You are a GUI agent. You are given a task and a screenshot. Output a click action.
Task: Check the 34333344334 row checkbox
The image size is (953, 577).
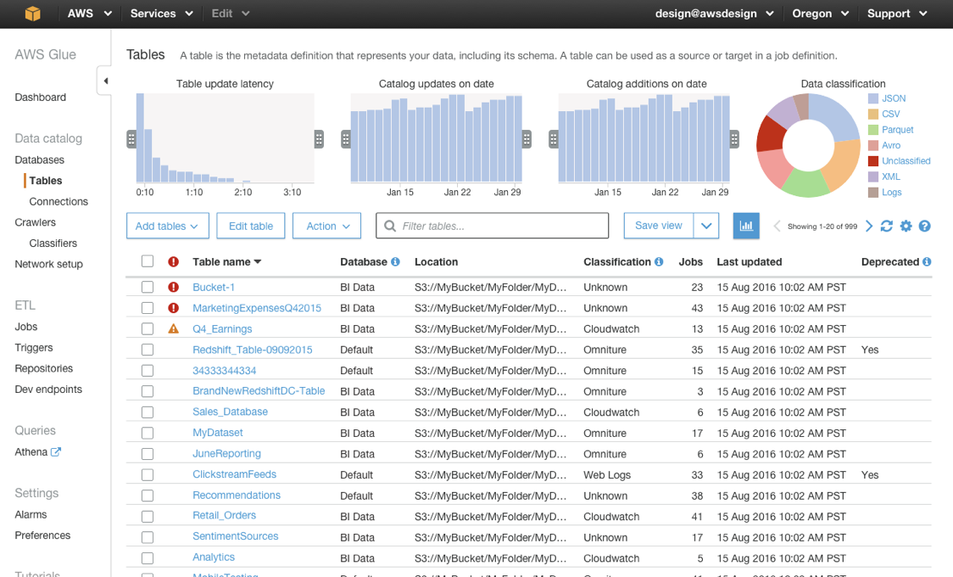tap(148, 370)
